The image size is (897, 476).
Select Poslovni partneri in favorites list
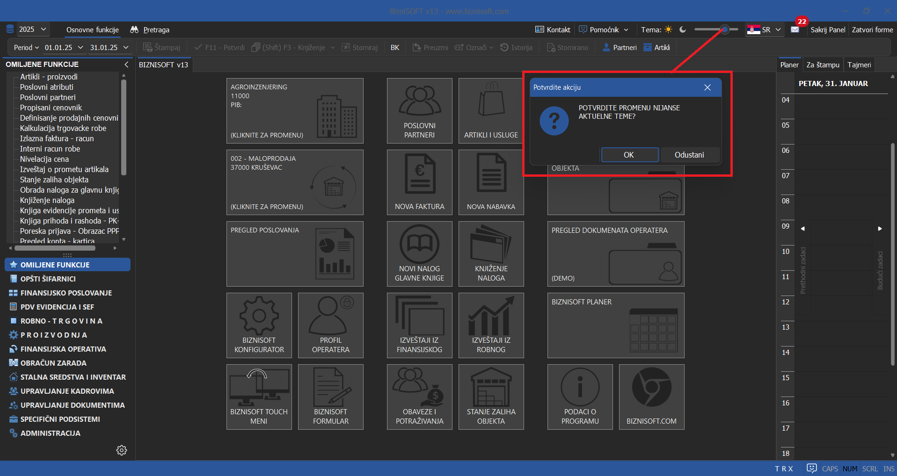coord(48,97)
